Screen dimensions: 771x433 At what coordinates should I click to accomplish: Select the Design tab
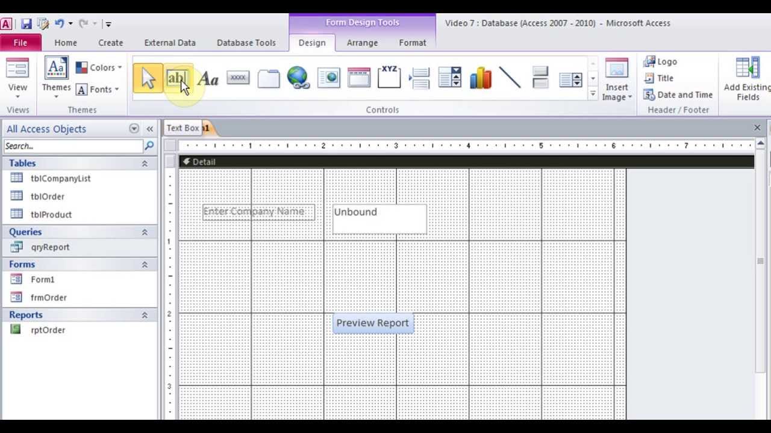(x=312, y=43)
